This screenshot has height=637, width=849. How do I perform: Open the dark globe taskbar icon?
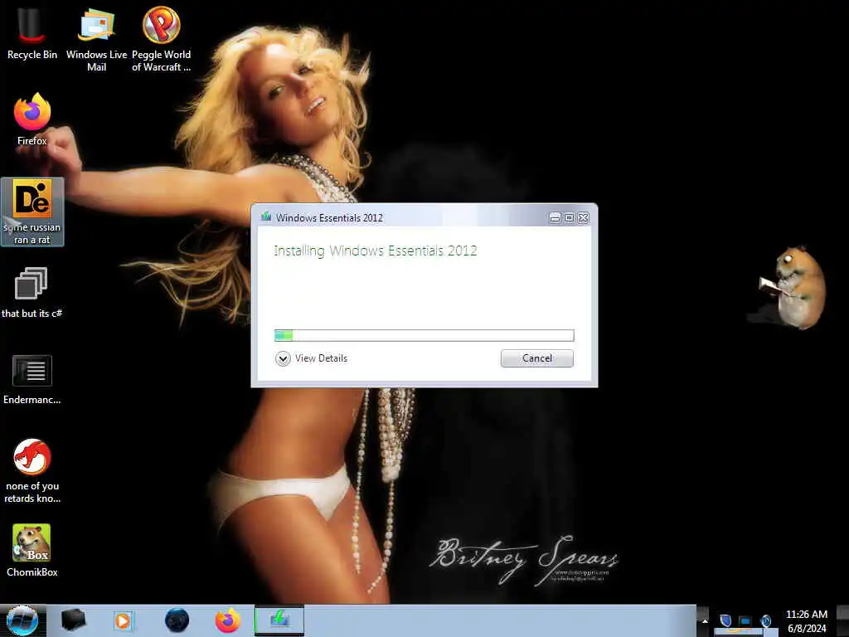point(177,620)
